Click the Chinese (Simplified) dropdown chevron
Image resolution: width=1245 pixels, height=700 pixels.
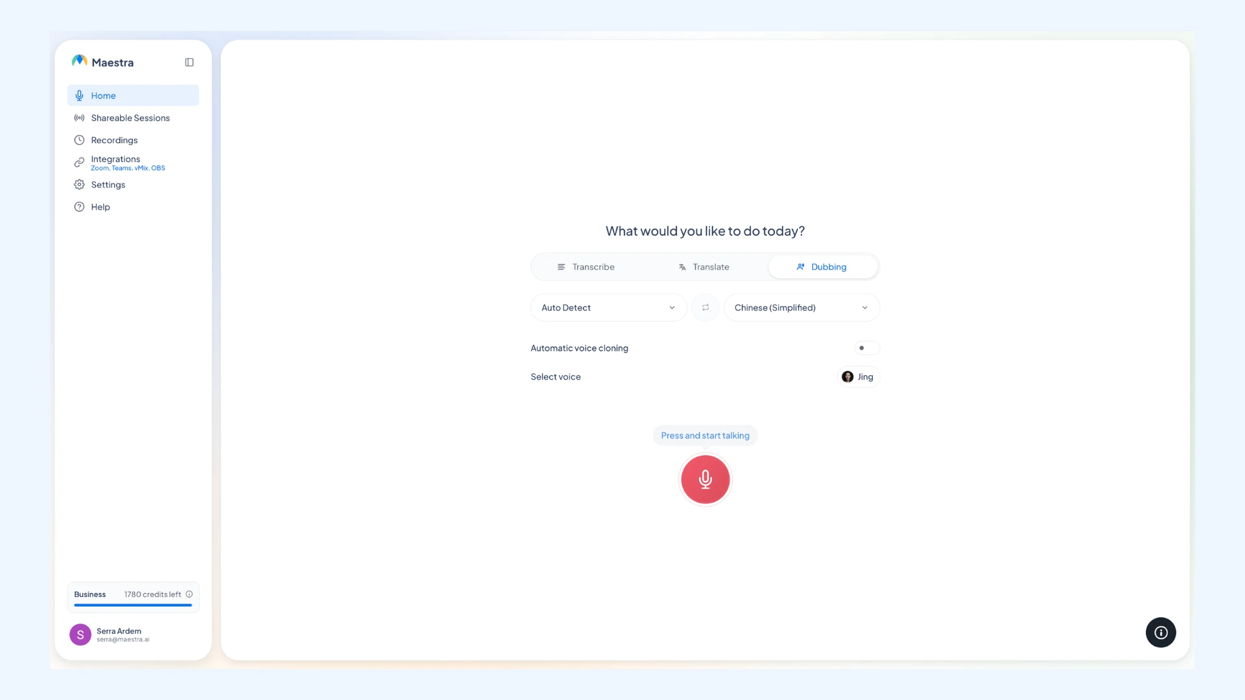[x=864, y=308]
